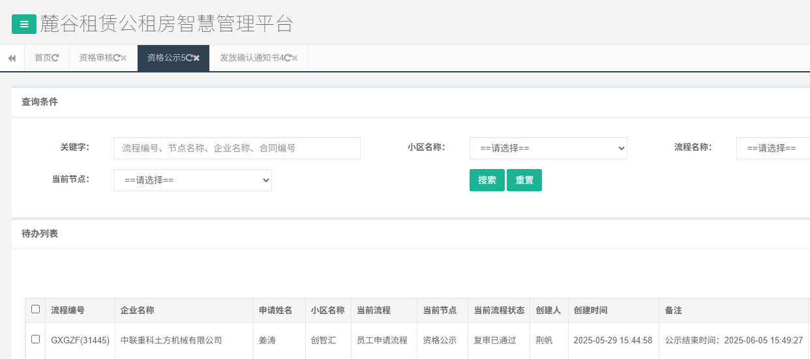
Task: Refresh the 资格公示5 tab
Action: point(189,58)
